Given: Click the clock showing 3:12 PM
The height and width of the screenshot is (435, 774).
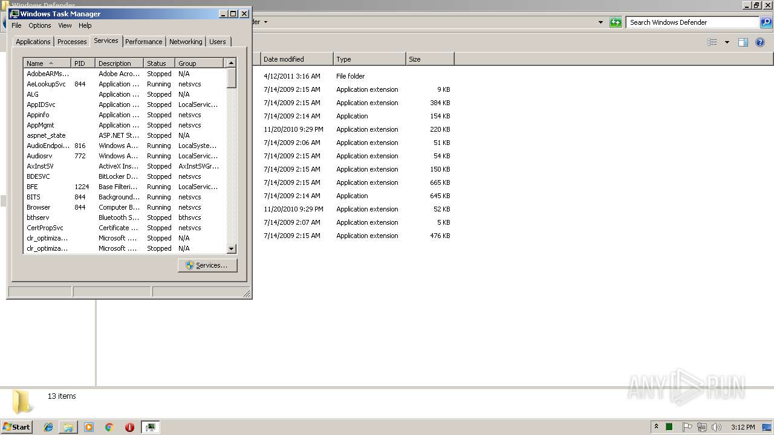Looking at the screenshot, I should (743, 427).
